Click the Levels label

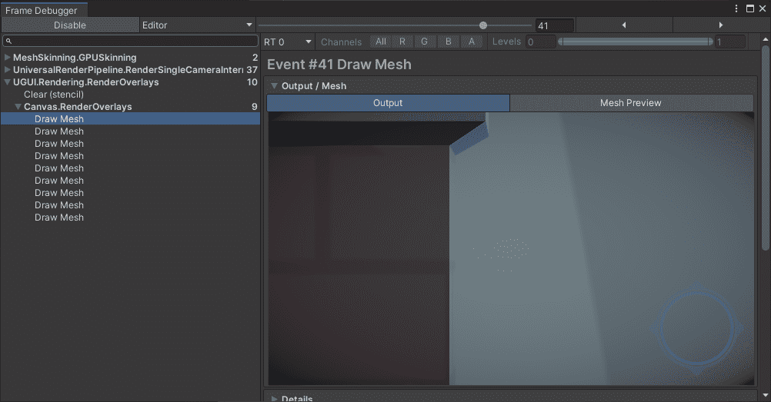pos(506,42)
